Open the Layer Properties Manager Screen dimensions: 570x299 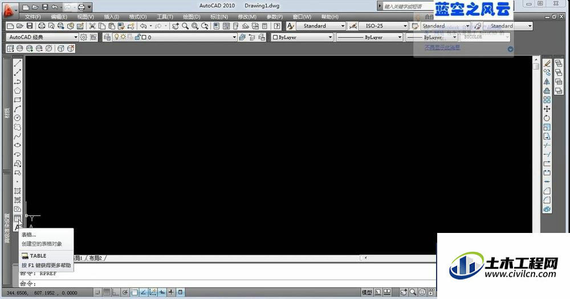point(107,37)
